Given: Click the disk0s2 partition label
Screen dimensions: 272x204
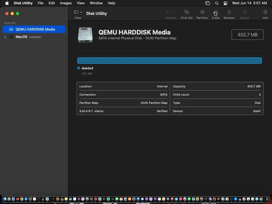Looking at the screenshot, I should tap(87, 68).
